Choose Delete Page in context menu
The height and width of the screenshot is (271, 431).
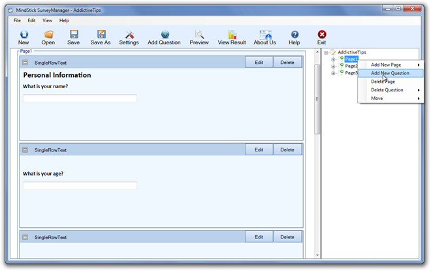pyautogui.click(x=391, y=82)
